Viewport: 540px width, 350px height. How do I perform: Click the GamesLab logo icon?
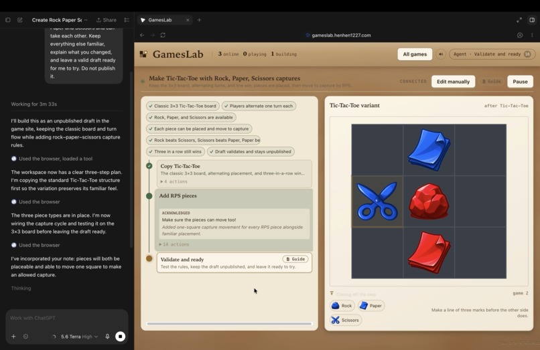pyautogui.click(x=143, y=54)
